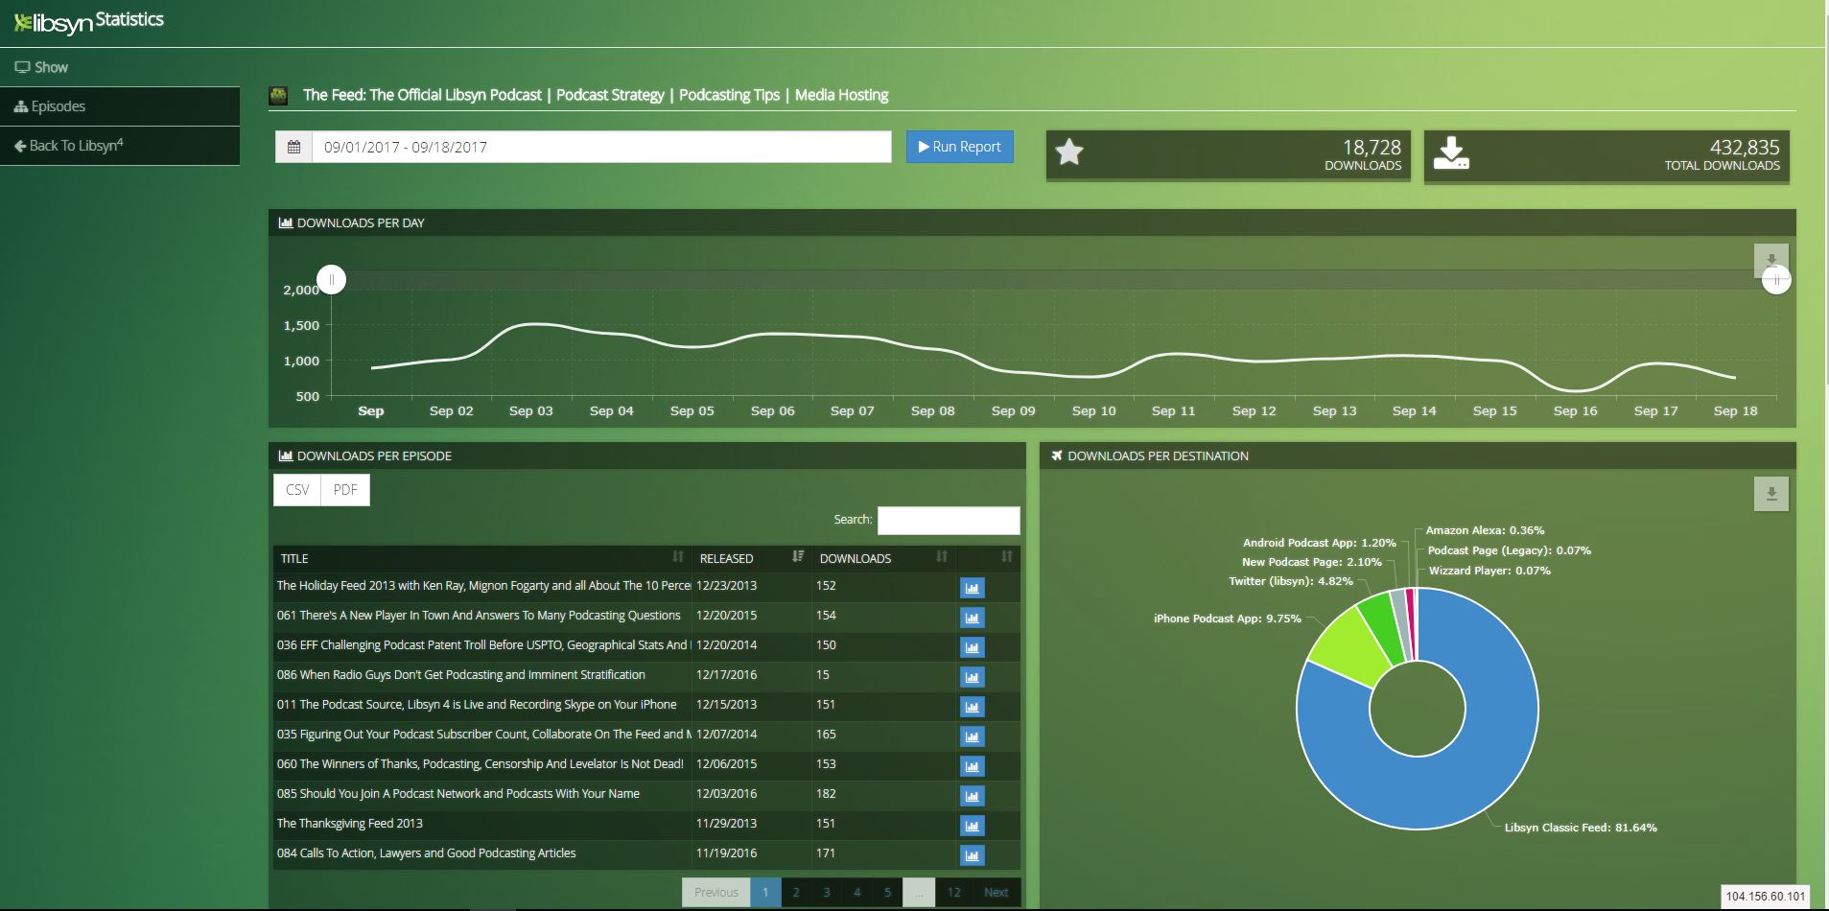Open chart for episode 011 The Podcast Source
This screenshot has height=911, width=1829.
pyautogui.click(x=972, y=708)
